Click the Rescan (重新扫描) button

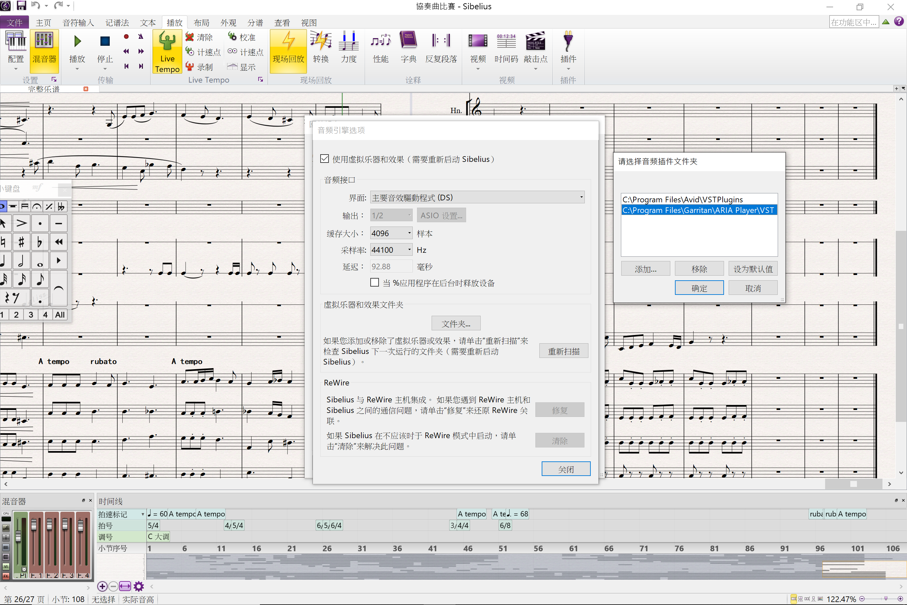click(x=564, y=351)
